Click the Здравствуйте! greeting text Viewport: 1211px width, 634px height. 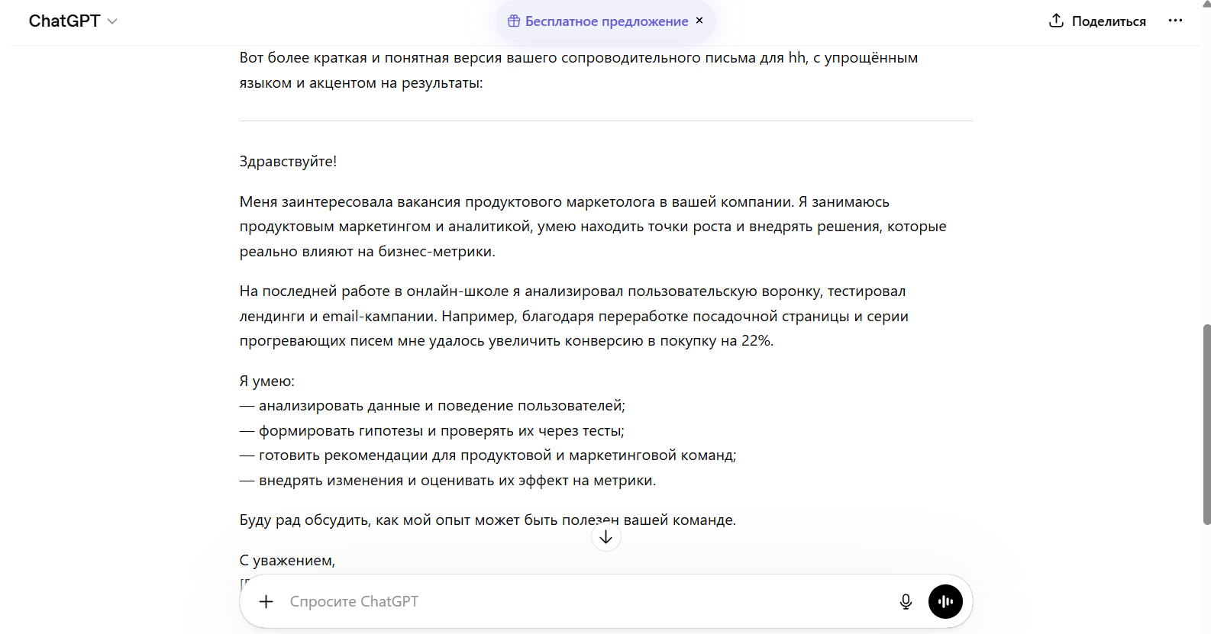point(288,161)
